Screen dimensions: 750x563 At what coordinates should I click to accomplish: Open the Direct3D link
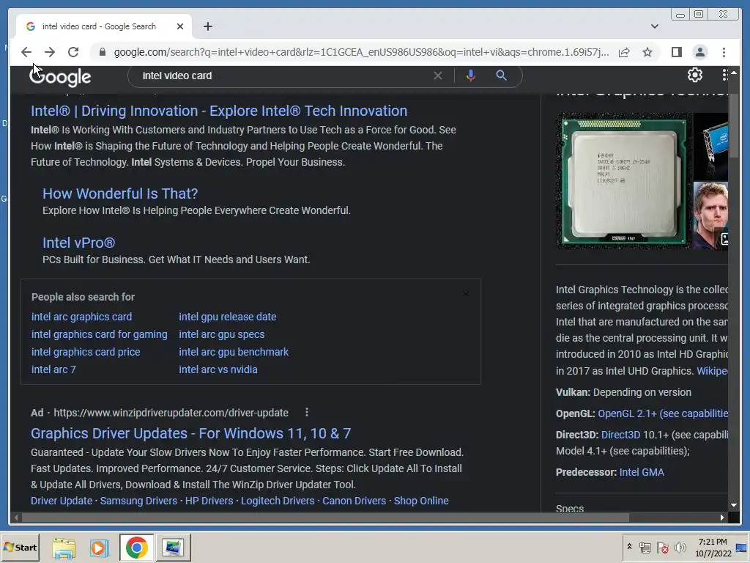click(x=620, y=435)
